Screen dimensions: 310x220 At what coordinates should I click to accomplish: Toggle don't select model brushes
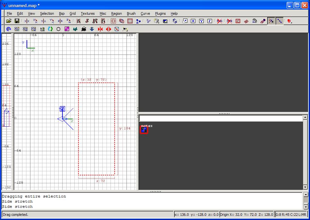coord(219,21)
